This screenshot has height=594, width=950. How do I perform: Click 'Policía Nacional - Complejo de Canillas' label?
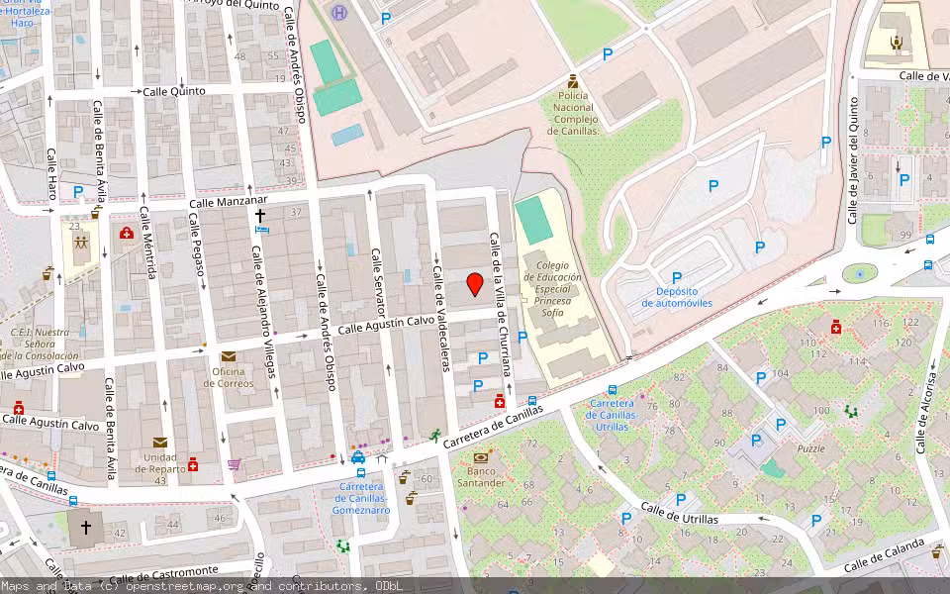click(573, 113)
